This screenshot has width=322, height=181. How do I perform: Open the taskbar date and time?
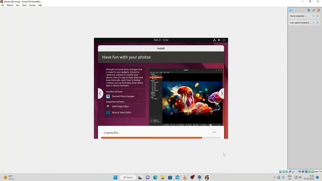tap(309, 177)
